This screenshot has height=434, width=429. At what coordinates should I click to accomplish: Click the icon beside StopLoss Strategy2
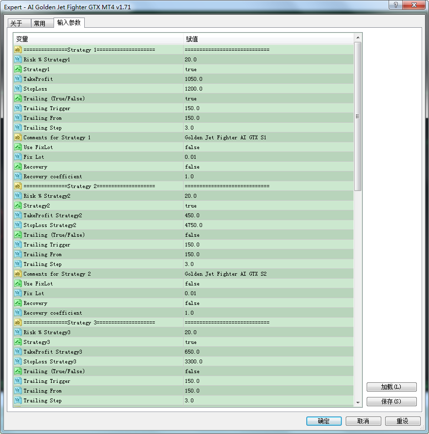point(18,225)
